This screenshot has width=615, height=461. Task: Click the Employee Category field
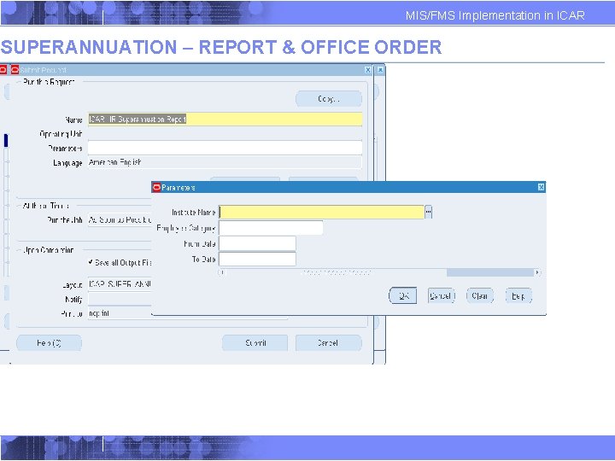click(x=271, y=228)
